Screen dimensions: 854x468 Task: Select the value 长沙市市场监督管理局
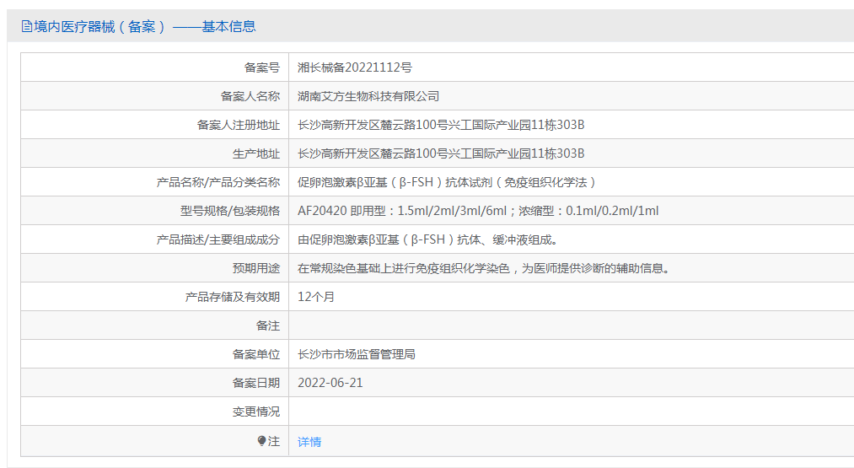click(357, 355)
